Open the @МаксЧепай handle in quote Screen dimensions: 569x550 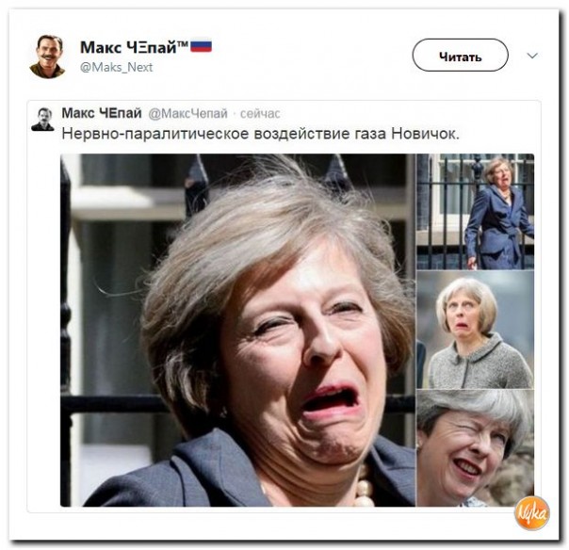point(188,114)
